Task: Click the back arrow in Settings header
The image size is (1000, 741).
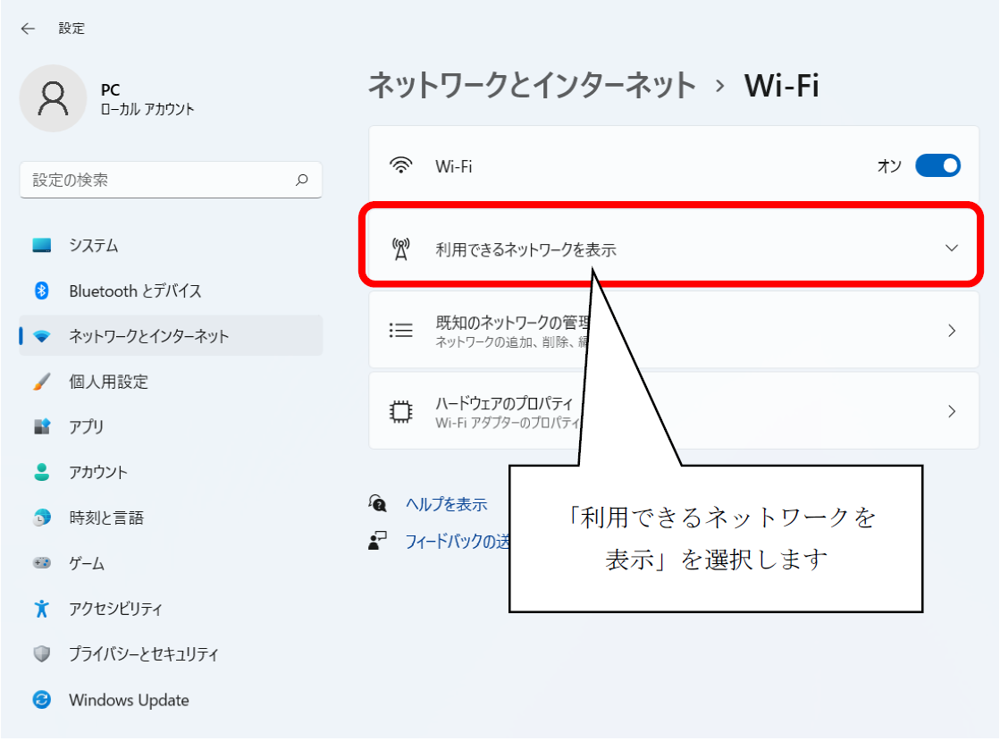Action: (28, 29)
